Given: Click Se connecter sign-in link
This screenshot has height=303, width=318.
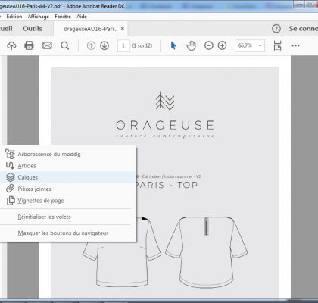Looking at the screenshot, I should click(x=304, y=29).
